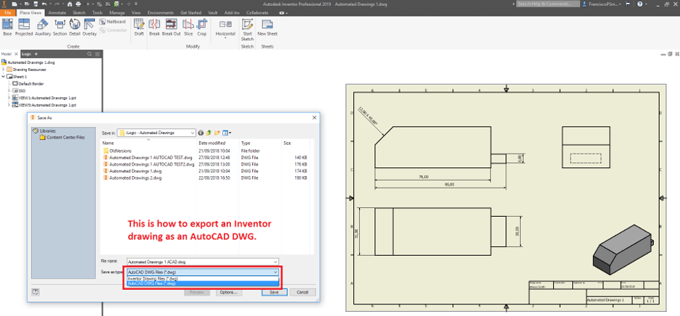Expand the Drawing Resources node
The image size is (680, 316).
4,70
